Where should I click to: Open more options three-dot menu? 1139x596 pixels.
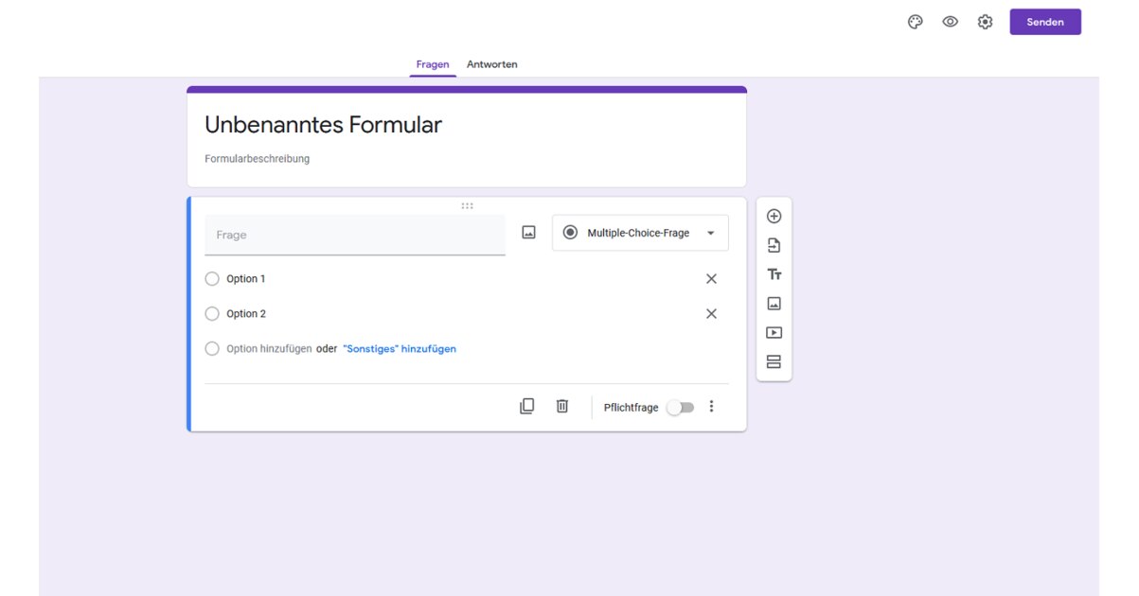coord(711,407)
